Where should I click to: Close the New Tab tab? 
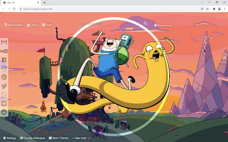coord(38,2)
